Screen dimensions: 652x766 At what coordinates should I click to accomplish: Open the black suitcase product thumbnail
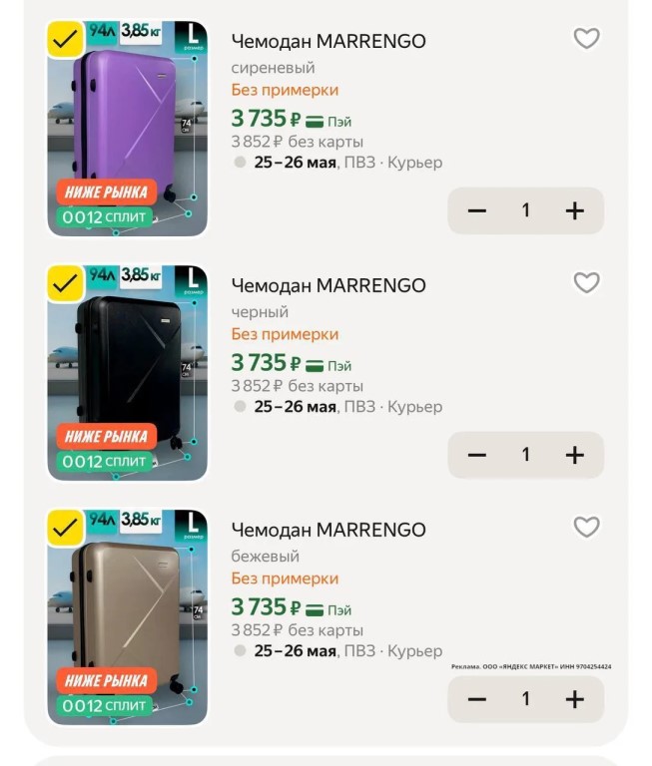(x=128, y=371)
